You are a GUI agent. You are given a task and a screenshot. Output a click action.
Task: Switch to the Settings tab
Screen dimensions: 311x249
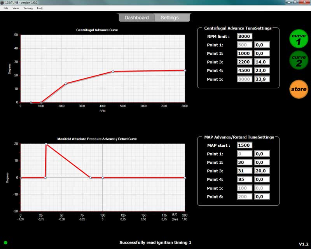[x=170, y=18]
